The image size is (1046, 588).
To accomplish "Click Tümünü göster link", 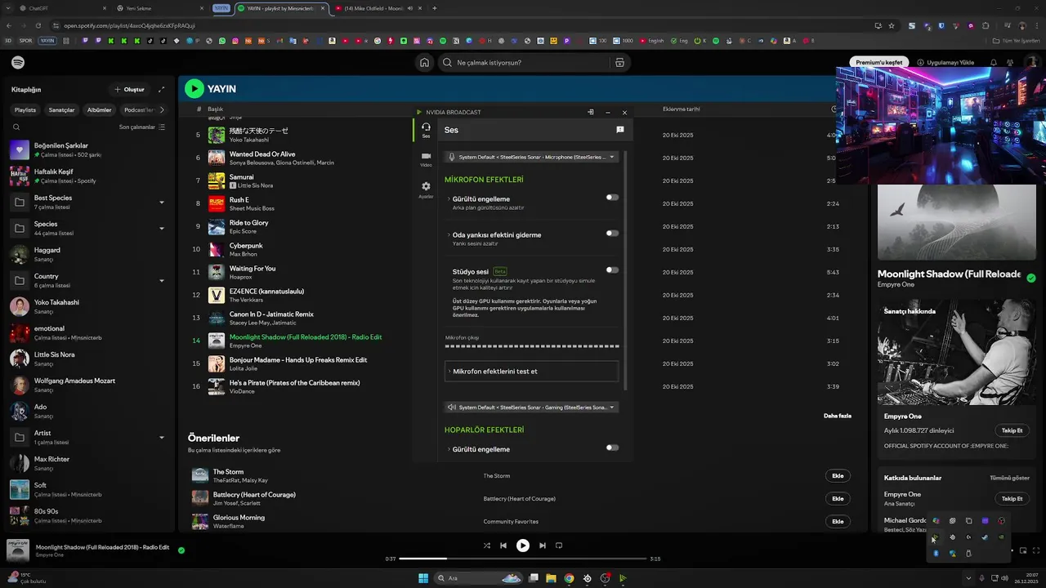I will click(1009, 478).
